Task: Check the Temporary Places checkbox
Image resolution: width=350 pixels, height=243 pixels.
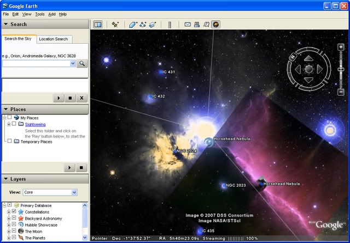Action: point(10,142)
